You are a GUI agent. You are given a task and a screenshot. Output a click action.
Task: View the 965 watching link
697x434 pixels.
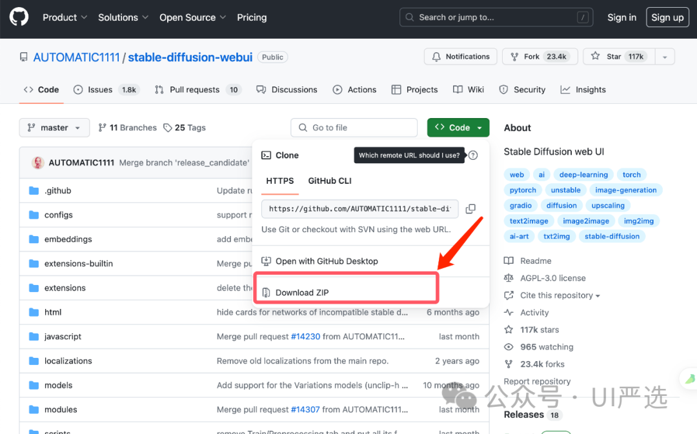539,347
